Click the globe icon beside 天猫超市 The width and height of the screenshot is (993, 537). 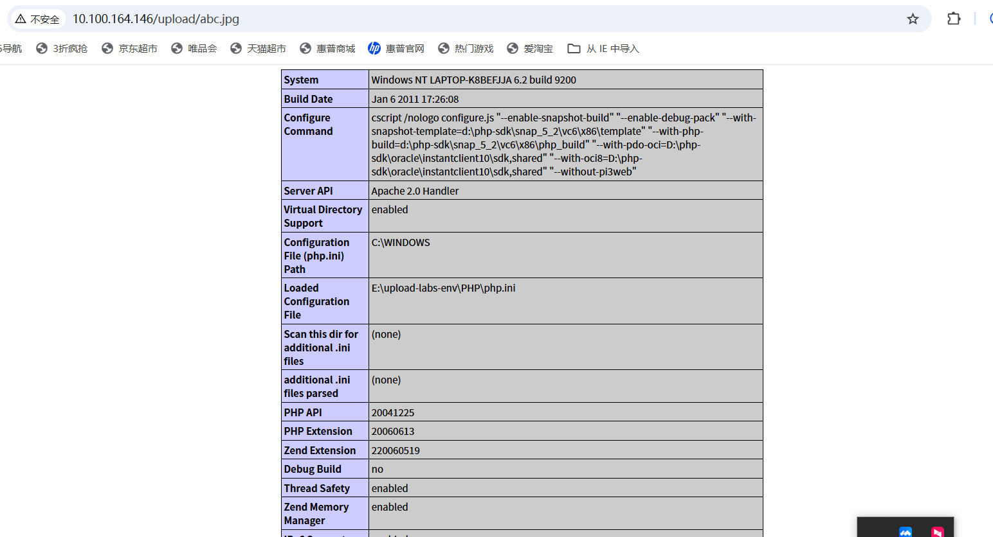[236, 48]
